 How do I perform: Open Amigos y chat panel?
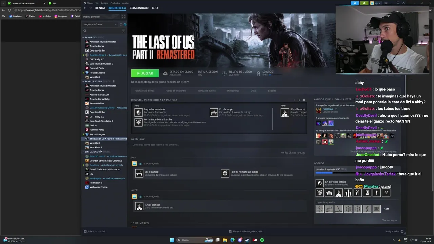(x=395, y=231)
